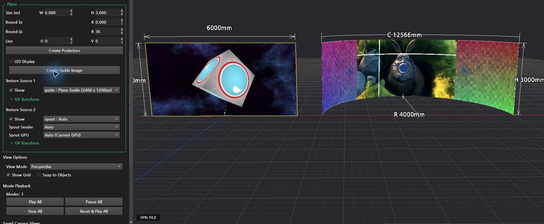The width and height of the screenshot is (544, 224).
Task: Click the Texture Source 2 heading
Action: pos(20,110)
